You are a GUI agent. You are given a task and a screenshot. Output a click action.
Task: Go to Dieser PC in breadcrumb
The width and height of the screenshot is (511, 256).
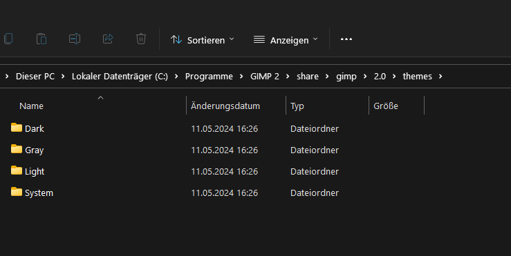(35, 77)
